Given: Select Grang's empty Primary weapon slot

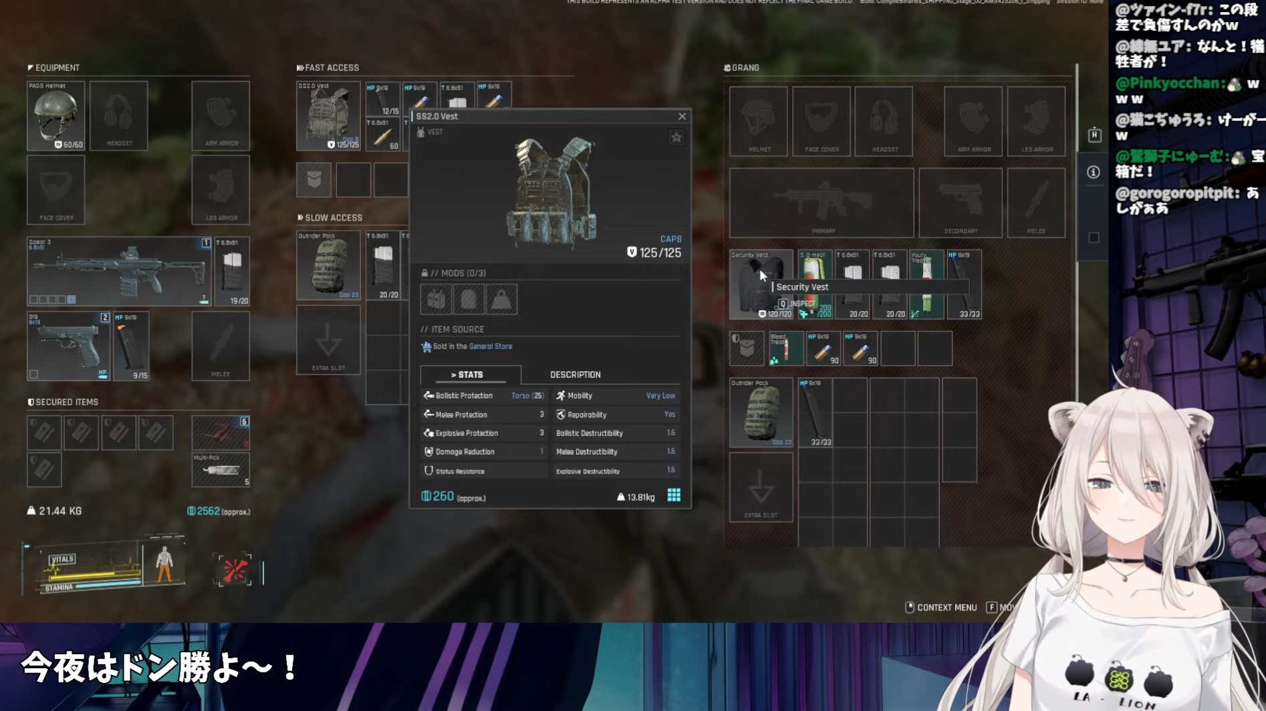Looking at the screenshot, I should [822, 203].
